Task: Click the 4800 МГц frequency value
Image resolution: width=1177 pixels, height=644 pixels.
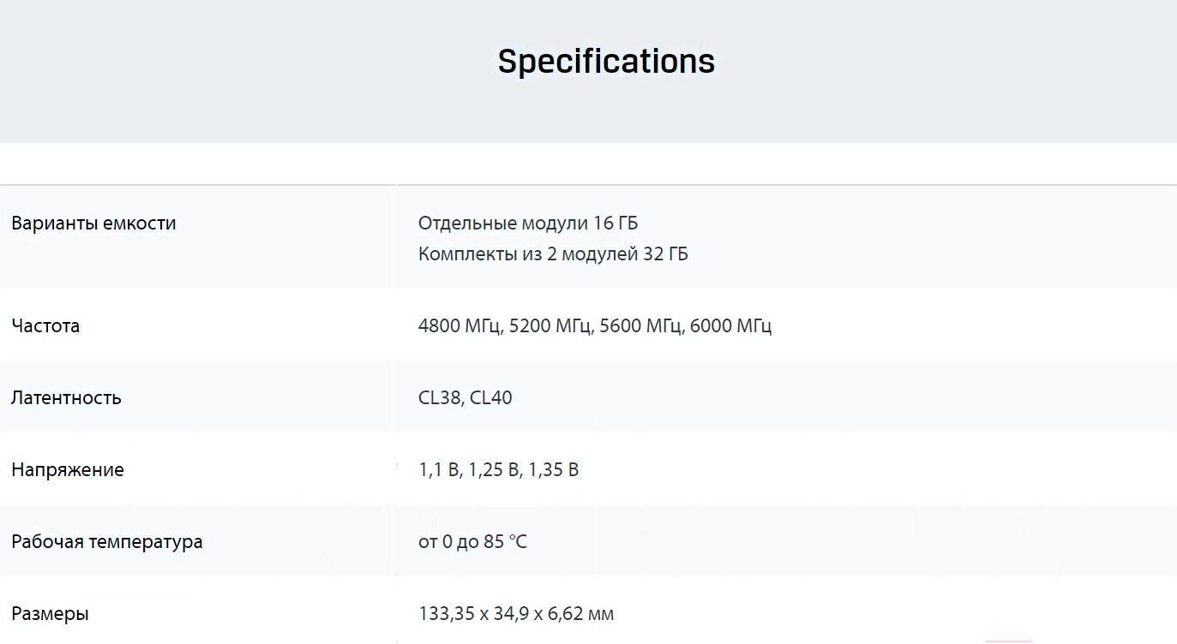Action: 459,326
